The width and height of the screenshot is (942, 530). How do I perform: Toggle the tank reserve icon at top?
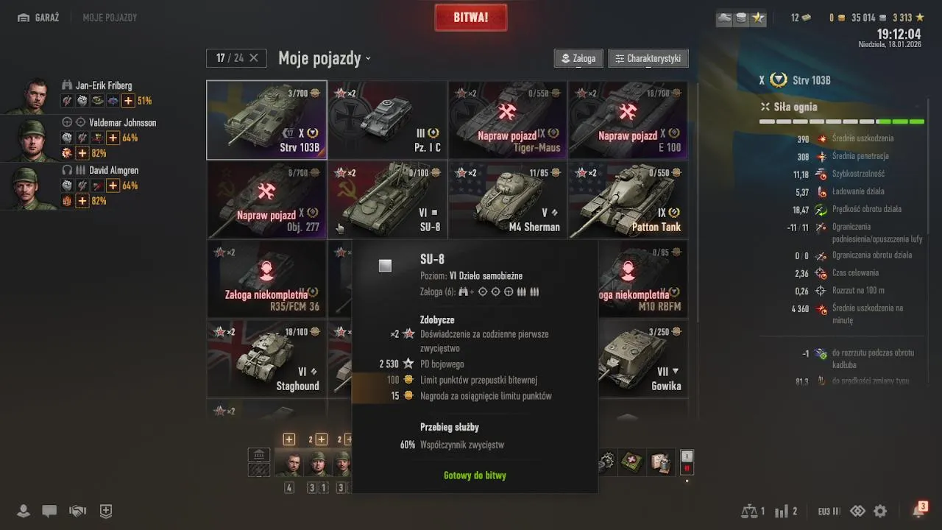(725, 18)
